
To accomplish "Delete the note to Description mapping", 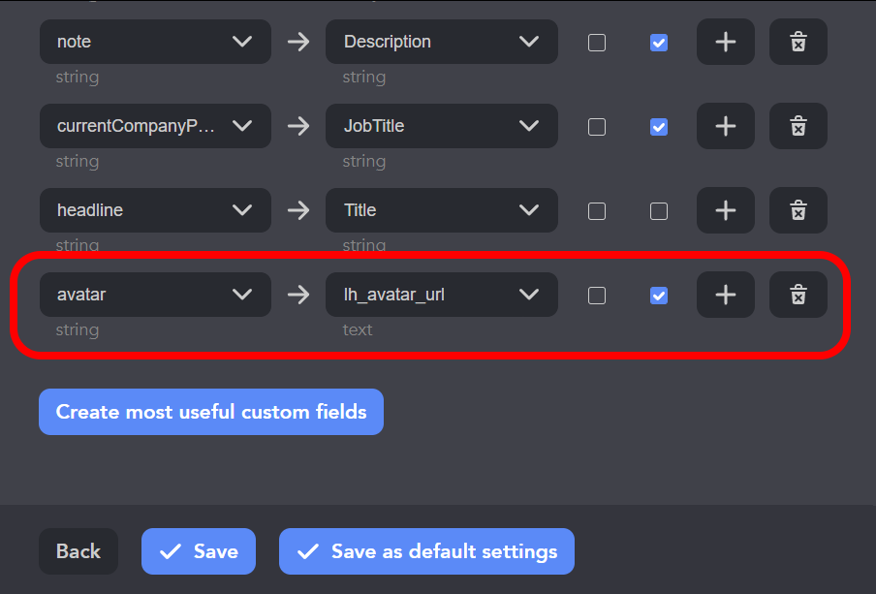I will pyautogui.click(x=798, y=42).
